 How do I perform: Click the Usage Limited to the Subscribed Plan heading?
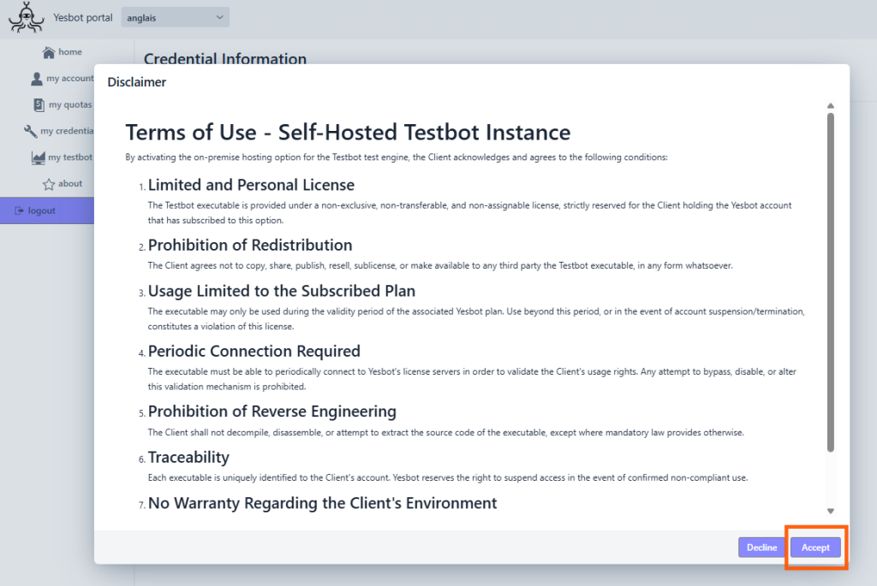pos(281,291)
